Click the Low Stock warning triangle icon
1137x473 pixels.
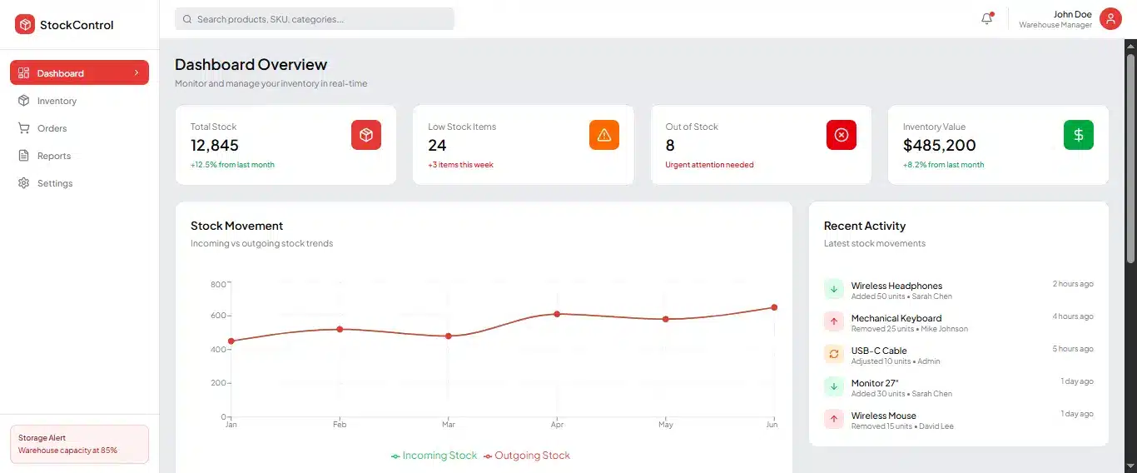pyautogui.click(x=603, y=135)
